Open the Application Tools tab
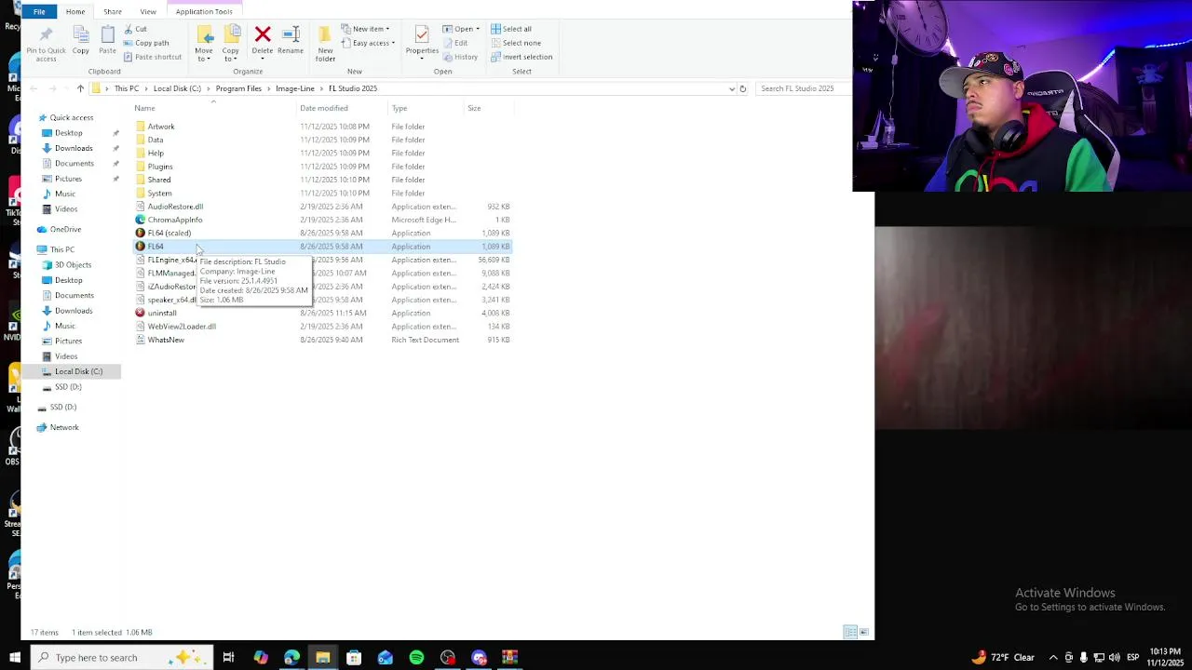Screen dimensions: 1192x670 pyautogui.click(x=204, y=11)
